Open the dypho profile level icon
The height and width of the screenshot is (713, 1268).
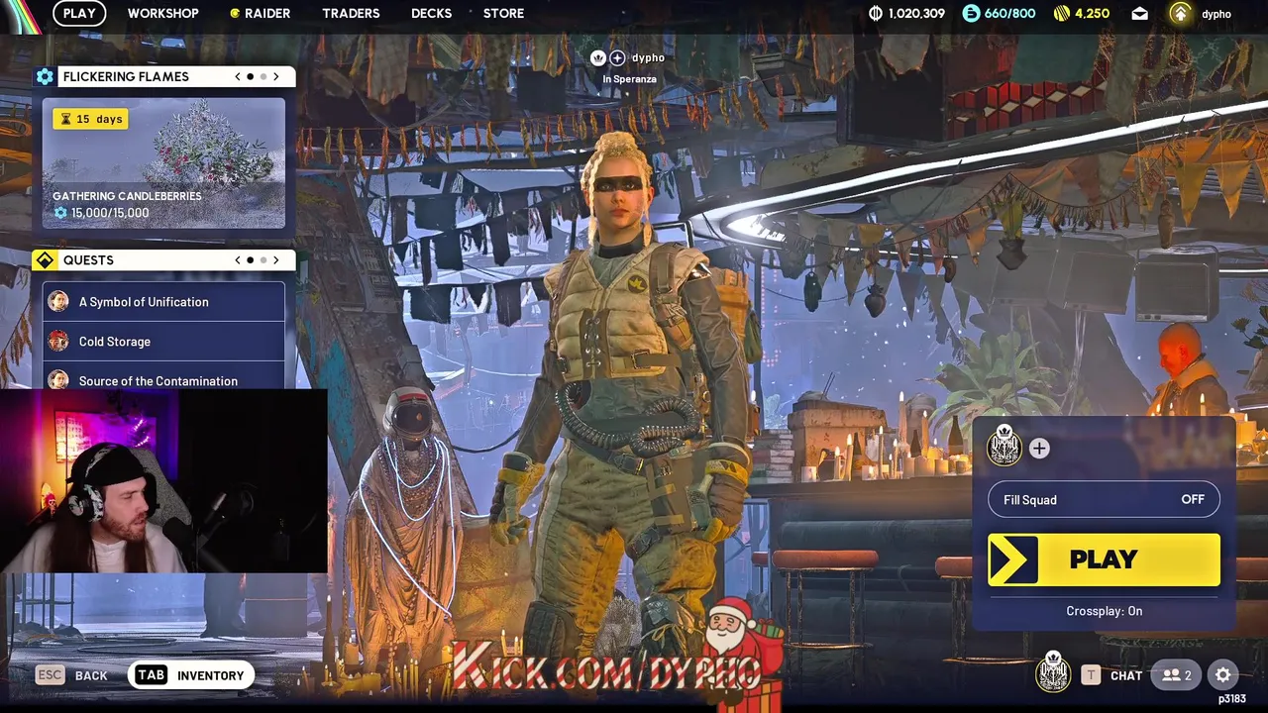(x=1180, y=13)
